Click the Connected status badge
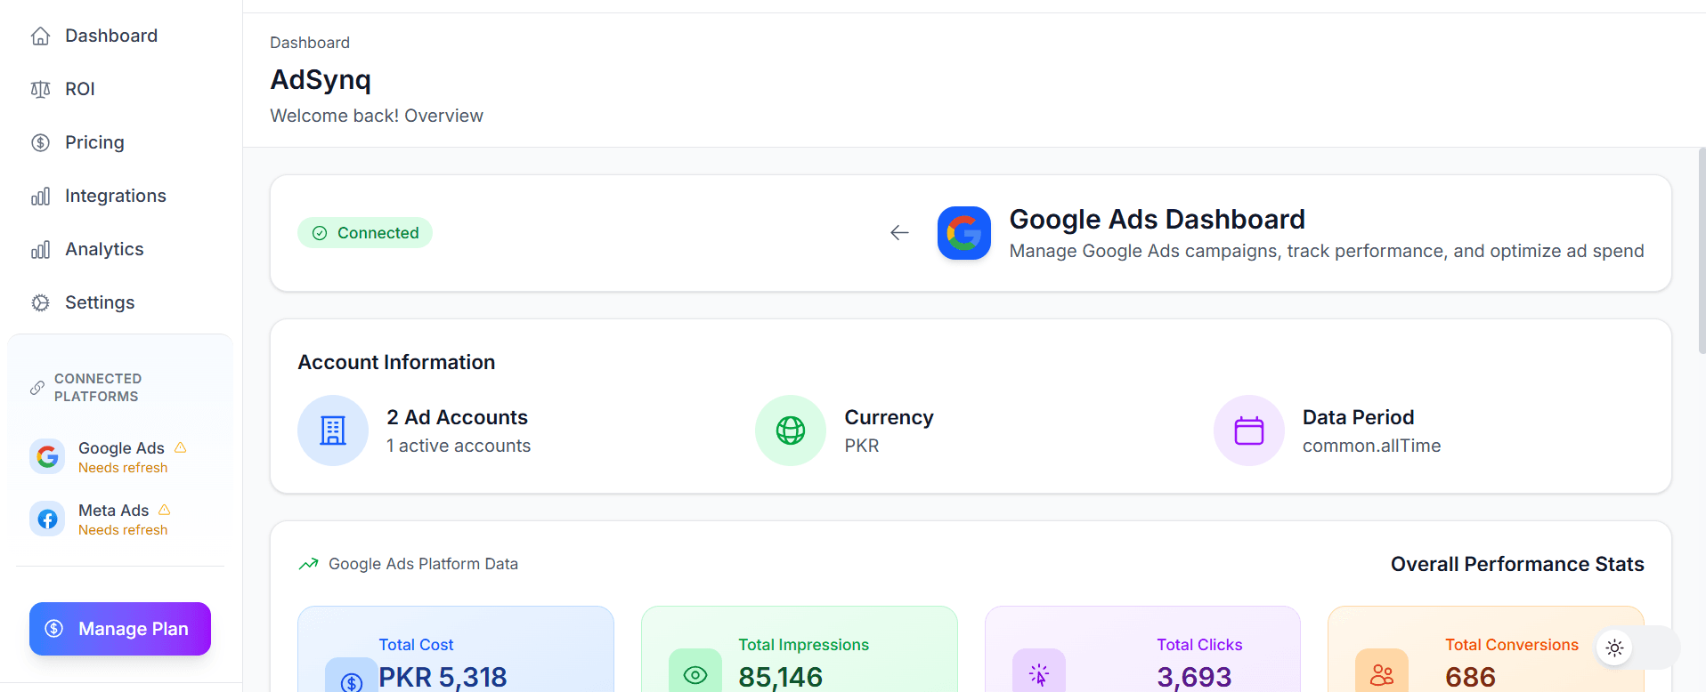The width and height of the screenshot is (1706, 692). point(365,233)
